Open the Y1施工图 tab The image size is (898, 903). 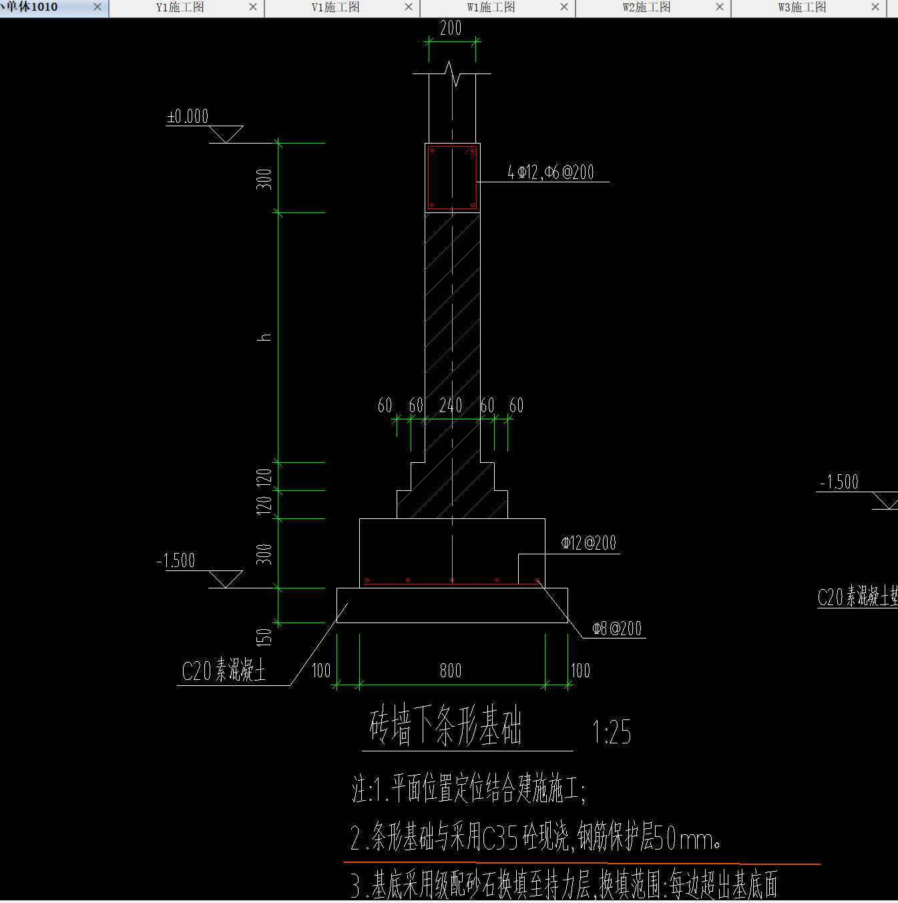click(180, 7)
